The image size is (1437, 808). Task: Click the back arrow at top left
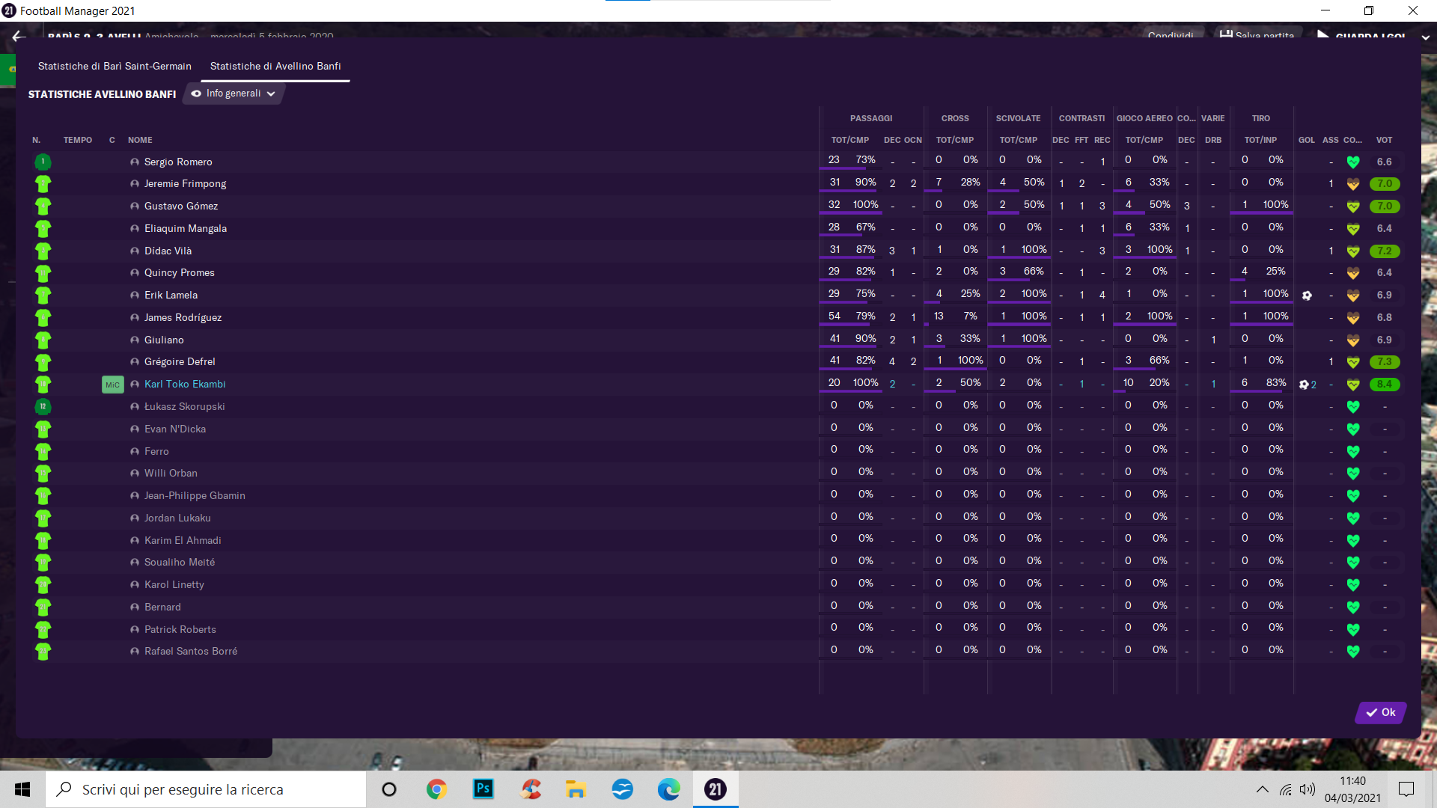tap(19, 36)
